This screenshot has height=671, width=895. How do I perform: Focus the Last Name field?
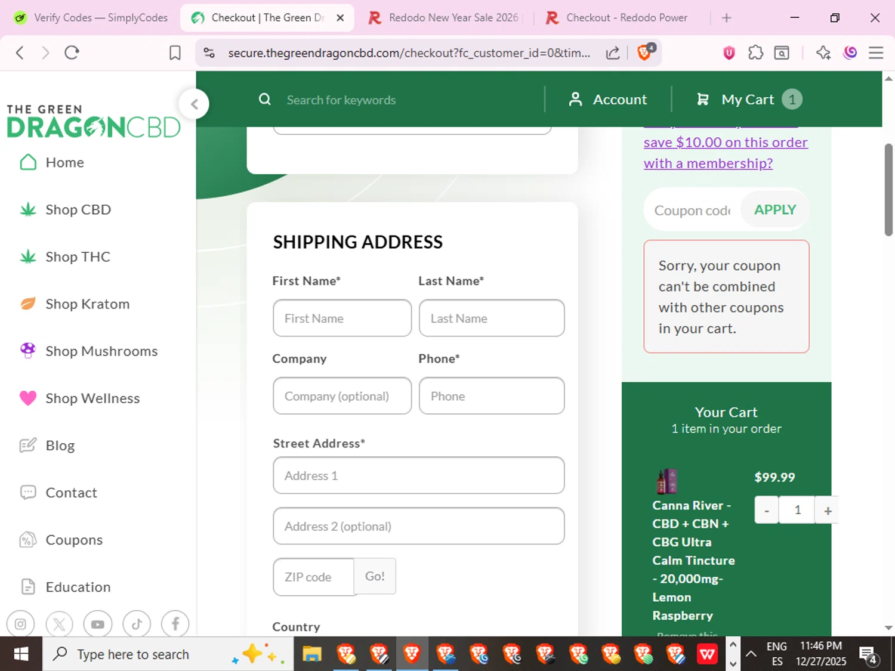pyautogui.click(x=492, y=318)
